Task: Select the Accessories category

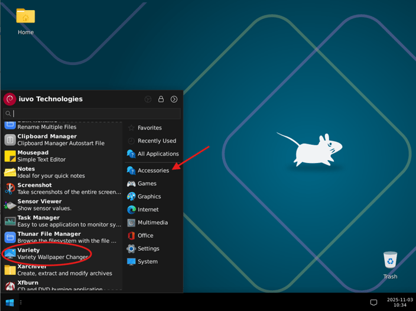Action: [152, 170]
